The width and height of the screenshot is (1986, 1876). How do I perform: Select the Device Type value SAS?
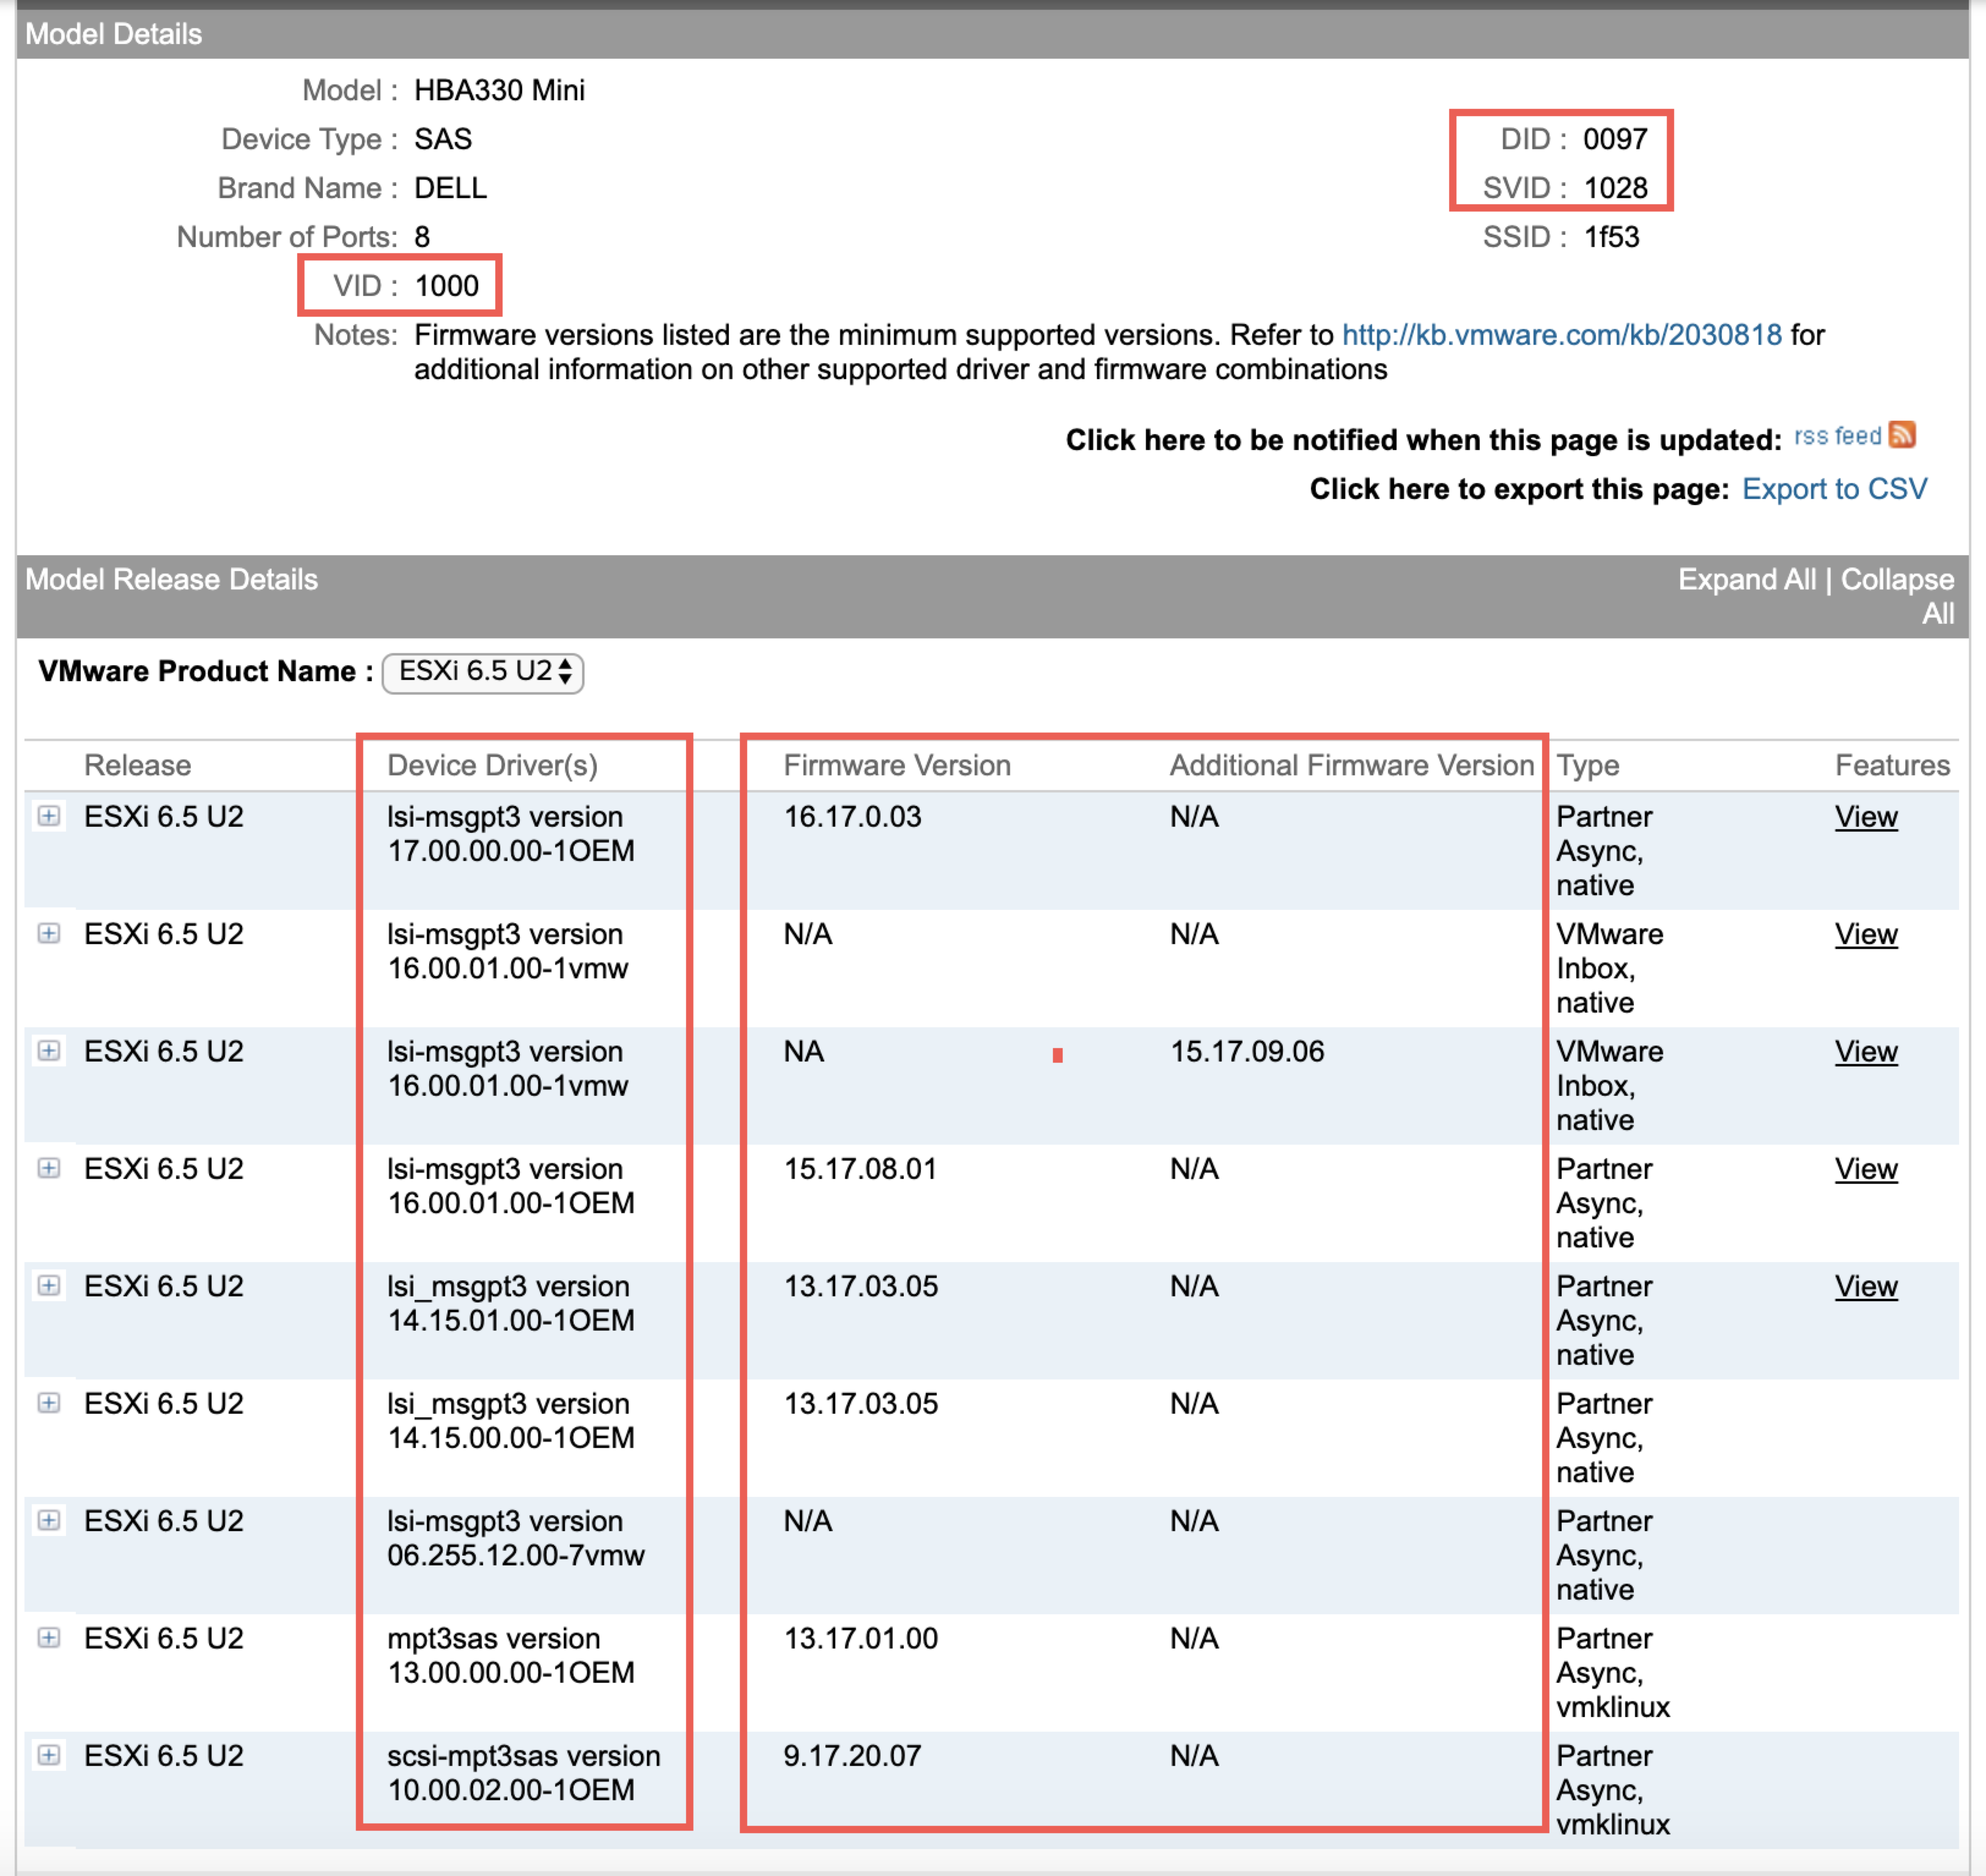point(443,139)
